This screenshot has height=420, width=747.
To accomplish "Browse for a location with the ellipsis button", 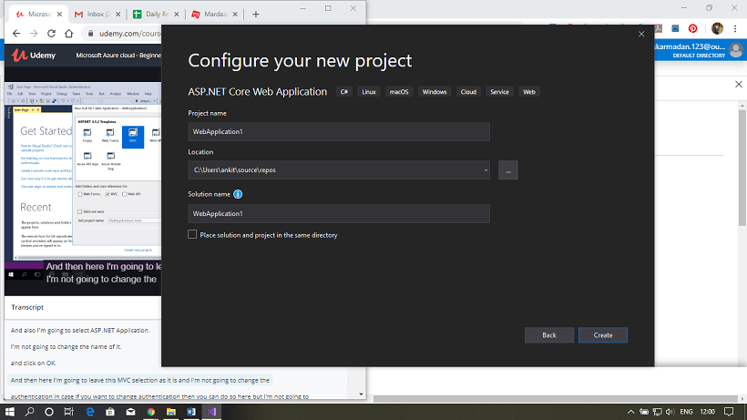I will (x=507, y=170).
